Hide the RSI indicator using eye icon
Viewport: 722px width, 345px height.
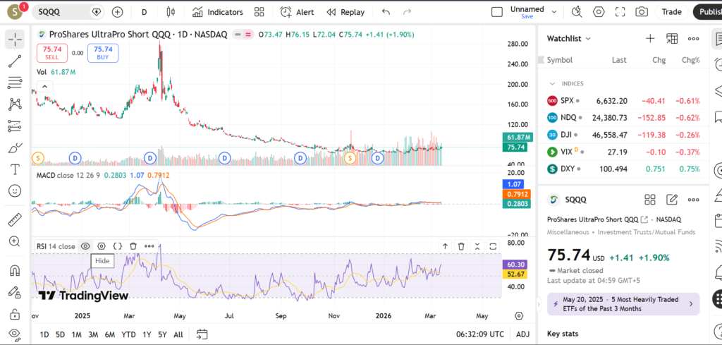[85, 246]
